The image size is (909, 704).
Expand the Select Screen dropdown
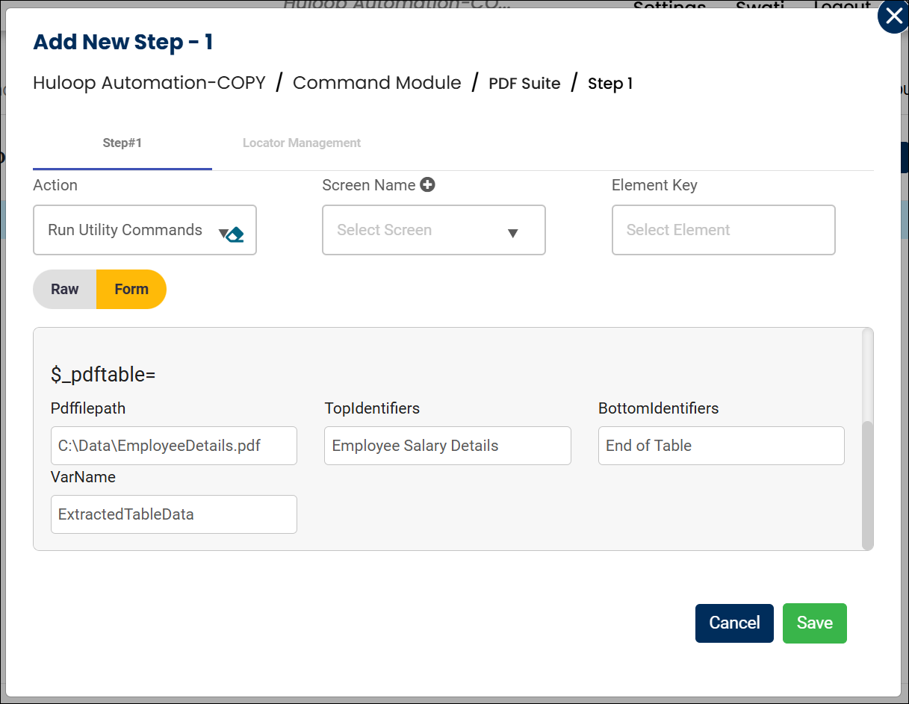[x=434, y=230]
